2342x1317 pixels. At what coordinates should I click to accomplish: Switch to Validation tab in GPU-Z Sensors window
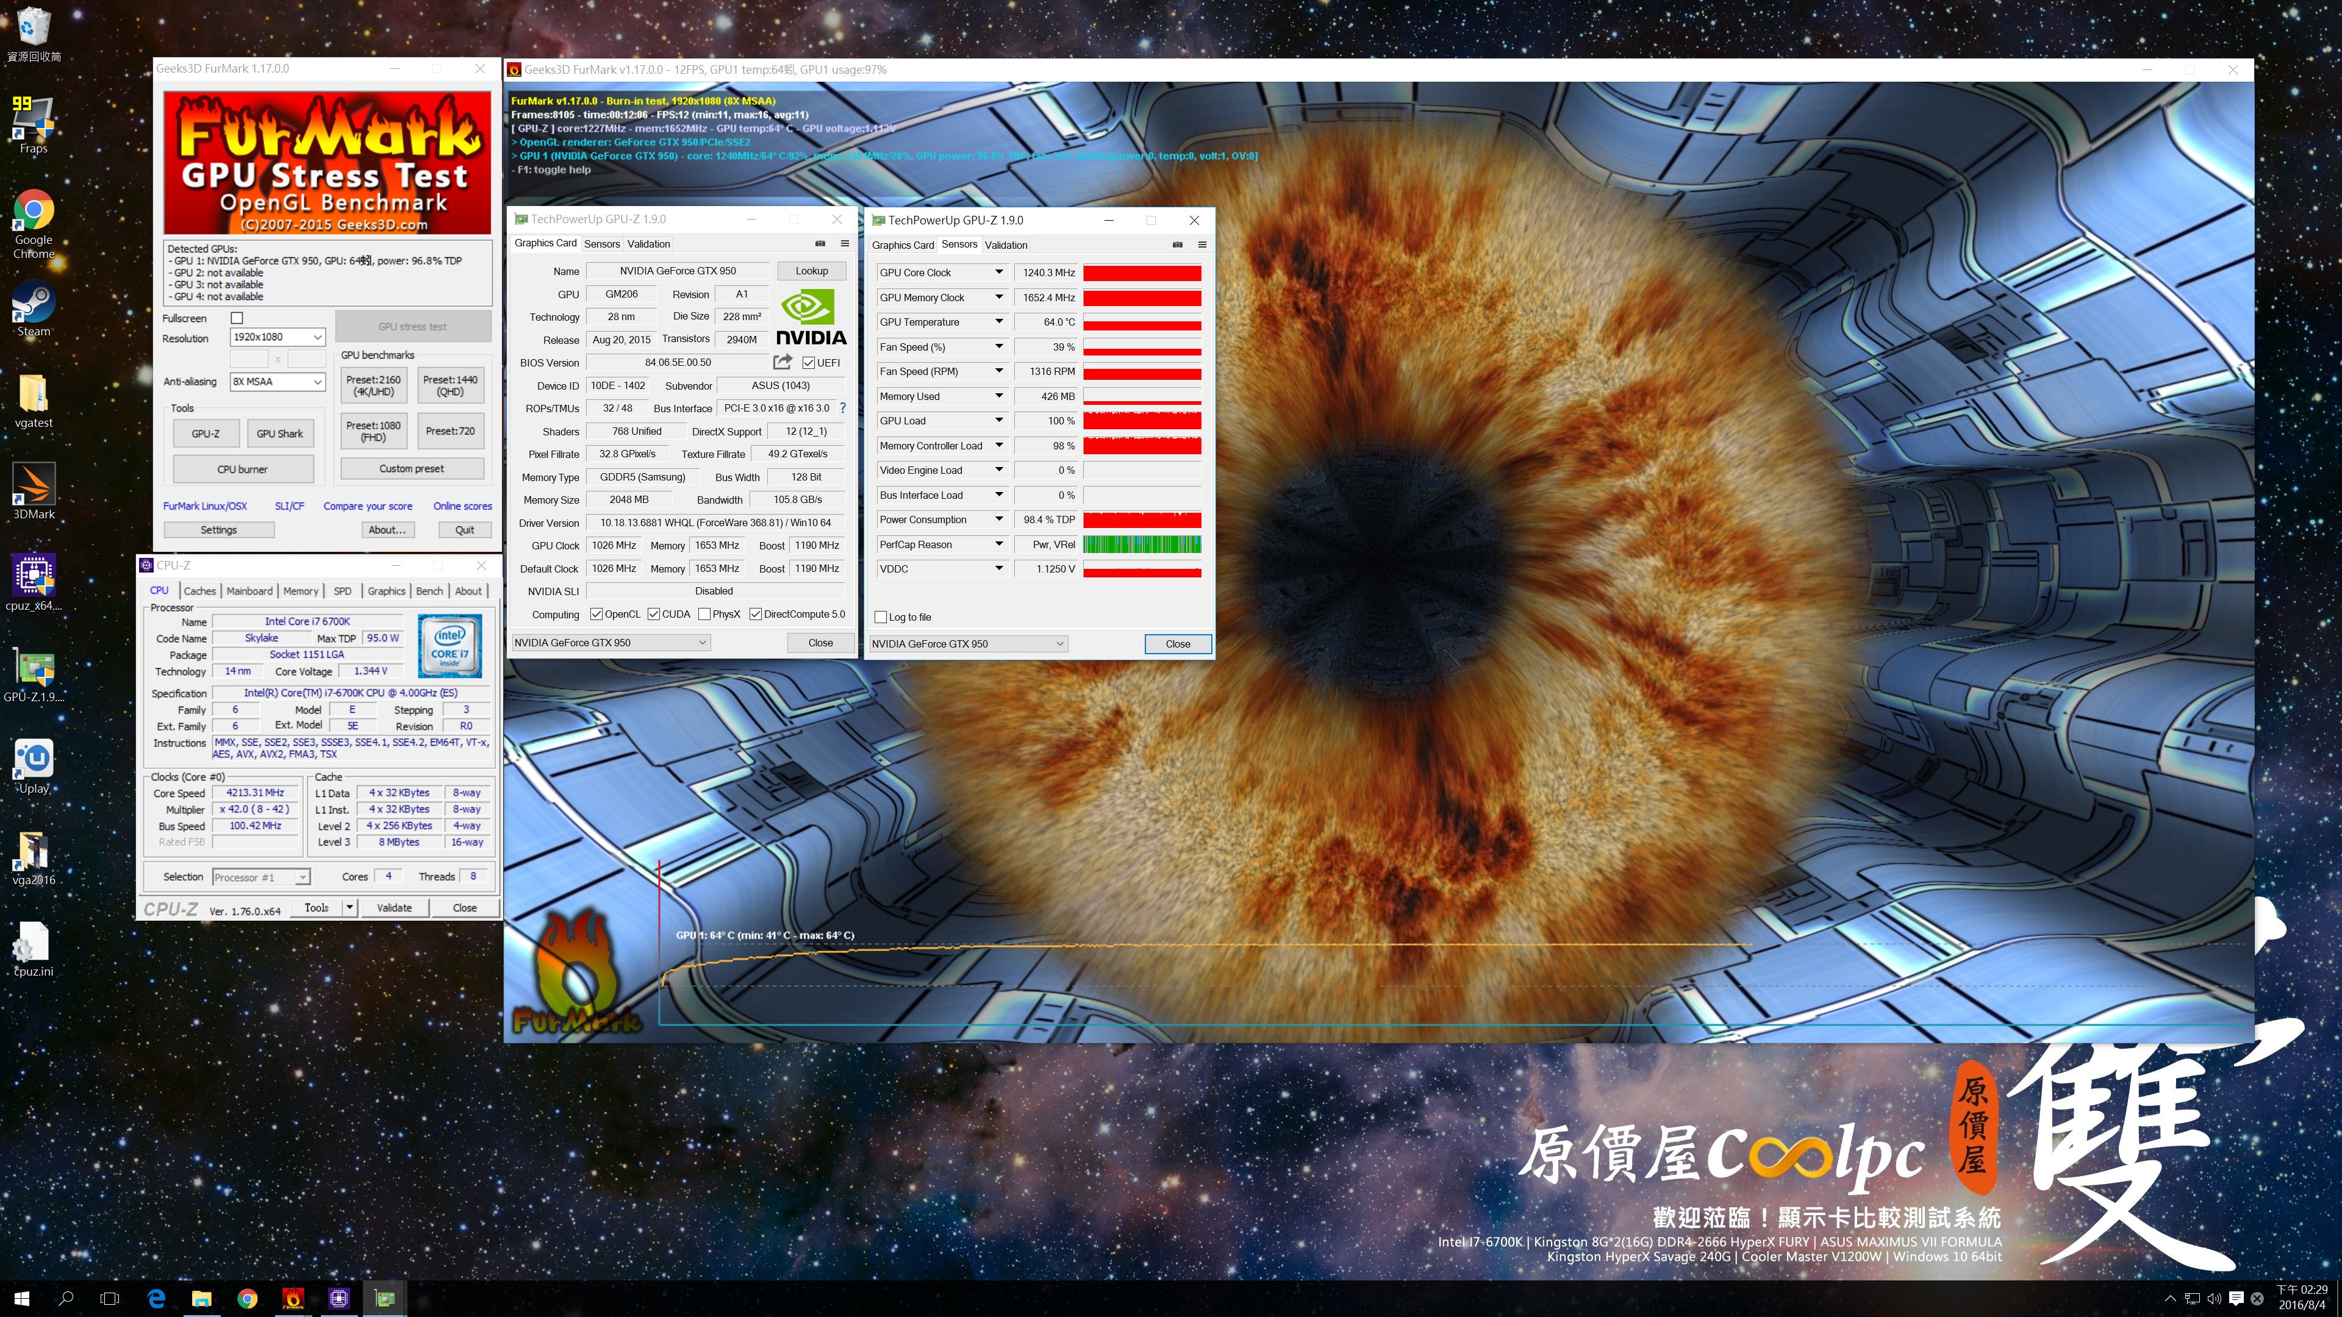pos(1006,244)
